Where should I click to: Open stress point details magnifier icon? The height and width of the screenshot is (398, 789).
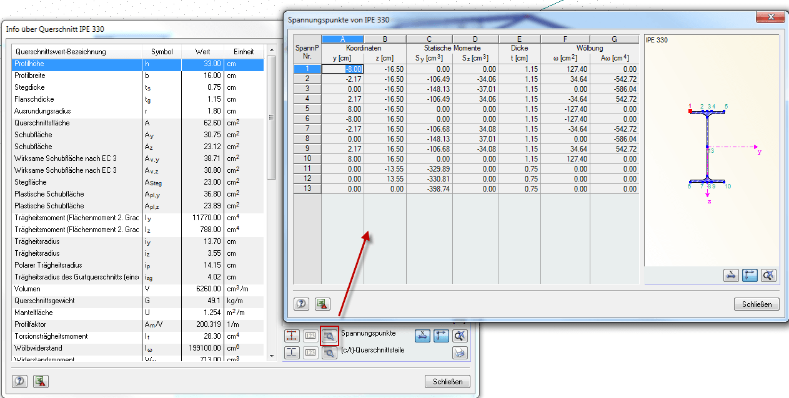tap(329, 336)
